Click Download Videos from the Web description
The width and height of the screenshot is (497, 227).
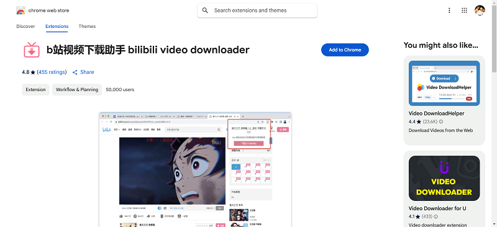point(440,130)
